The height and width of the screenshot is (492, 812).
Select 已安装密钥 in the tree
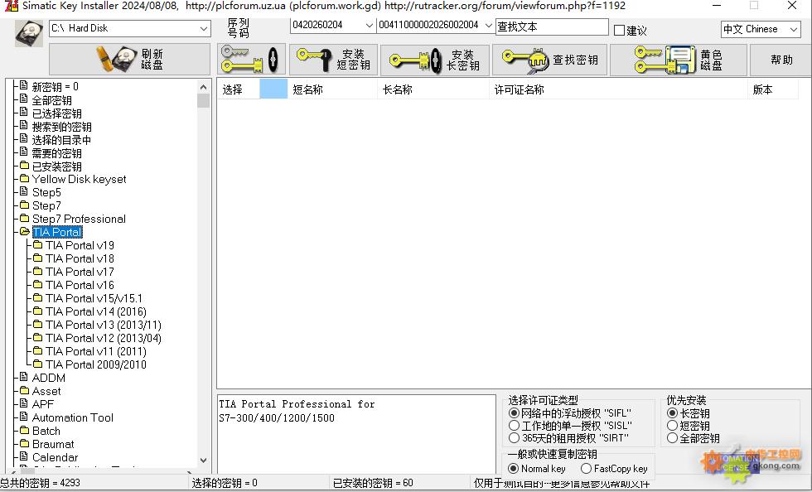[x=56, y=166]
